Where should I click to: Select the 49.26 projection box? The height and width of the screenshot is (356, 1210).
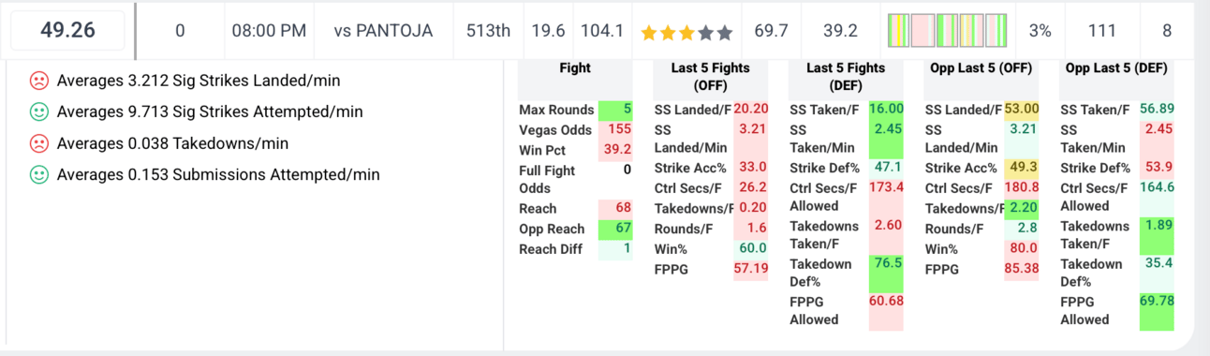(x=67, y=31)
